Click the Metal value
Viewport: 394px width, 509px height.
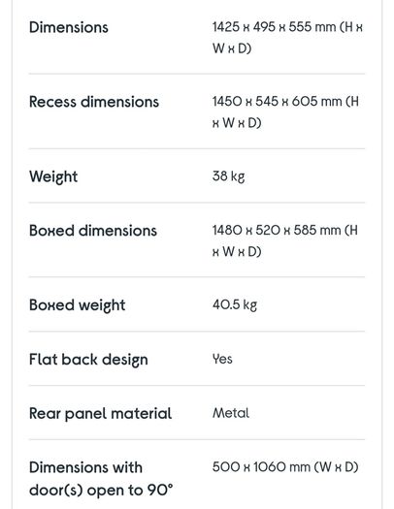pyautogui.click(x=231, y=413)
